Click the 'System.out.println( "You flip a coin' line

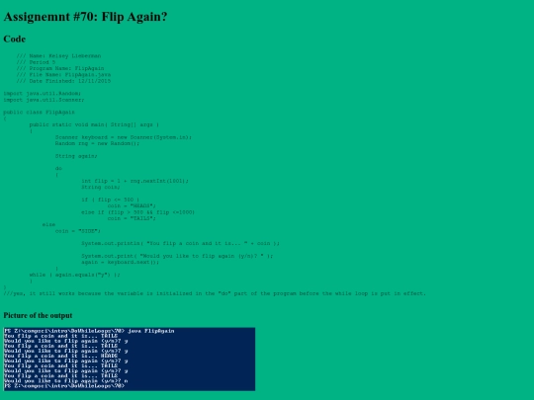pyautogui.click(x=181, y=243)
